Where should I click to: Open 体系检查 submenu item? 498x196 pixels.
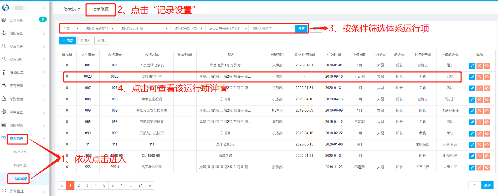(20, 165)
